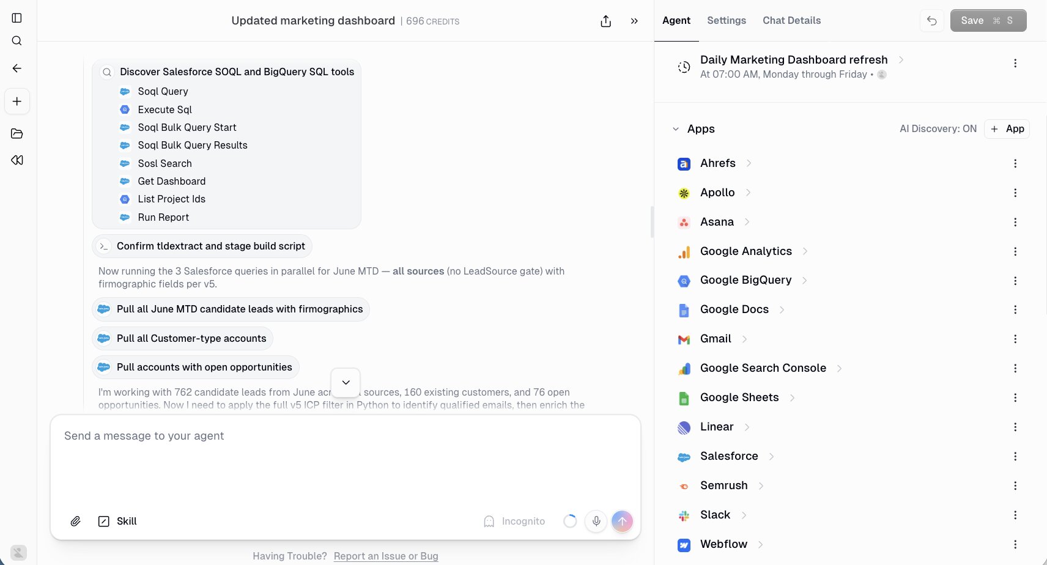Open Pull all June MTD candidate leads step

click(x=231, y=309)
